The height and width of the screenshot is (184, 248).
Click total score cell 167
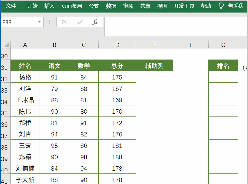coord(117,88)
